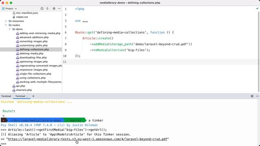Select the resources folder icon
This screenshot has width=260, height=146.
[10, 21]
